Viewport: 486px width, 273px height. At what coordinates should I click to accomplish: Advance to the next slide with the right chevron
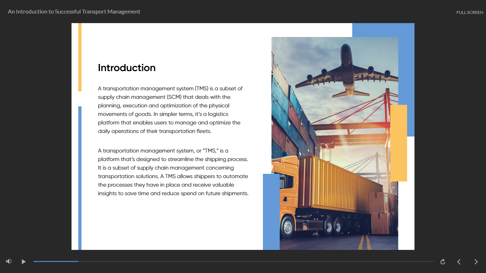pyautogui.click(x=476, y=262)
